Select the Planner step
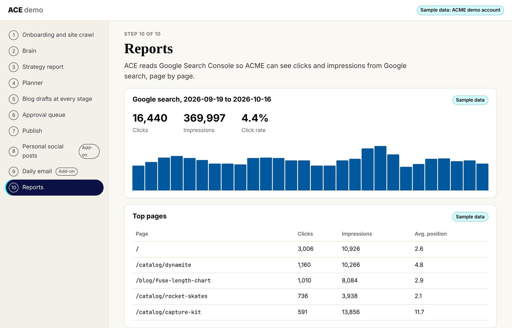Screen dimensions: 512x328 click(x=54, y=83)
